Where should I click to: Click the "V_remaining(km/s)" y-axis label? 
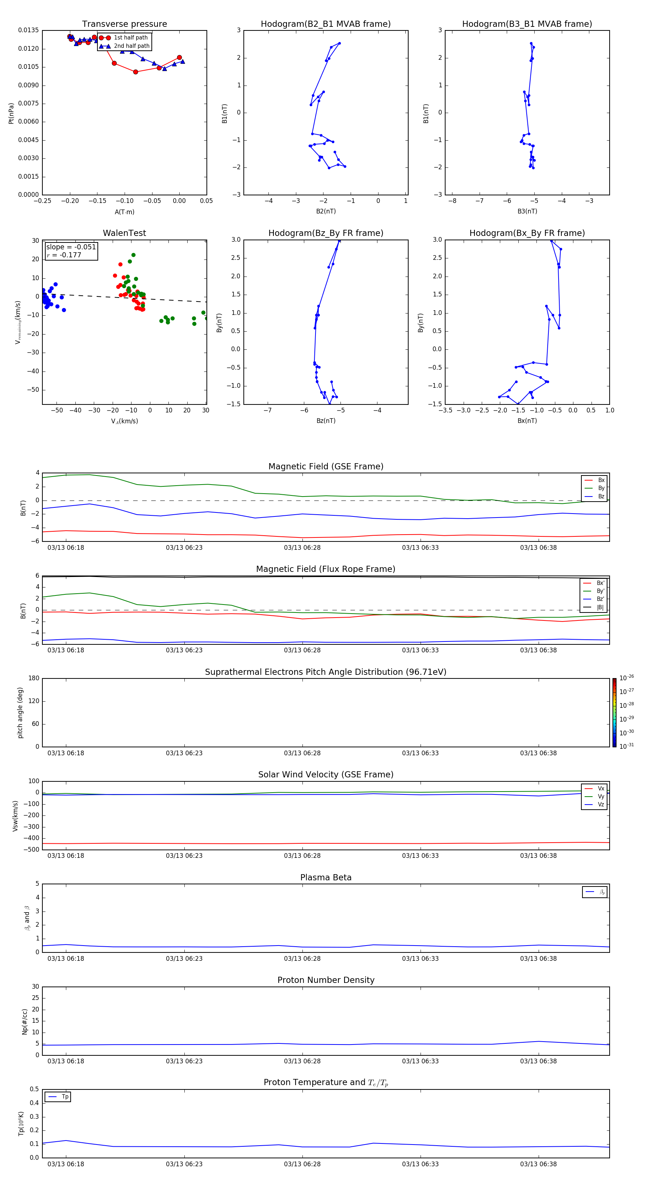(18, 322)
